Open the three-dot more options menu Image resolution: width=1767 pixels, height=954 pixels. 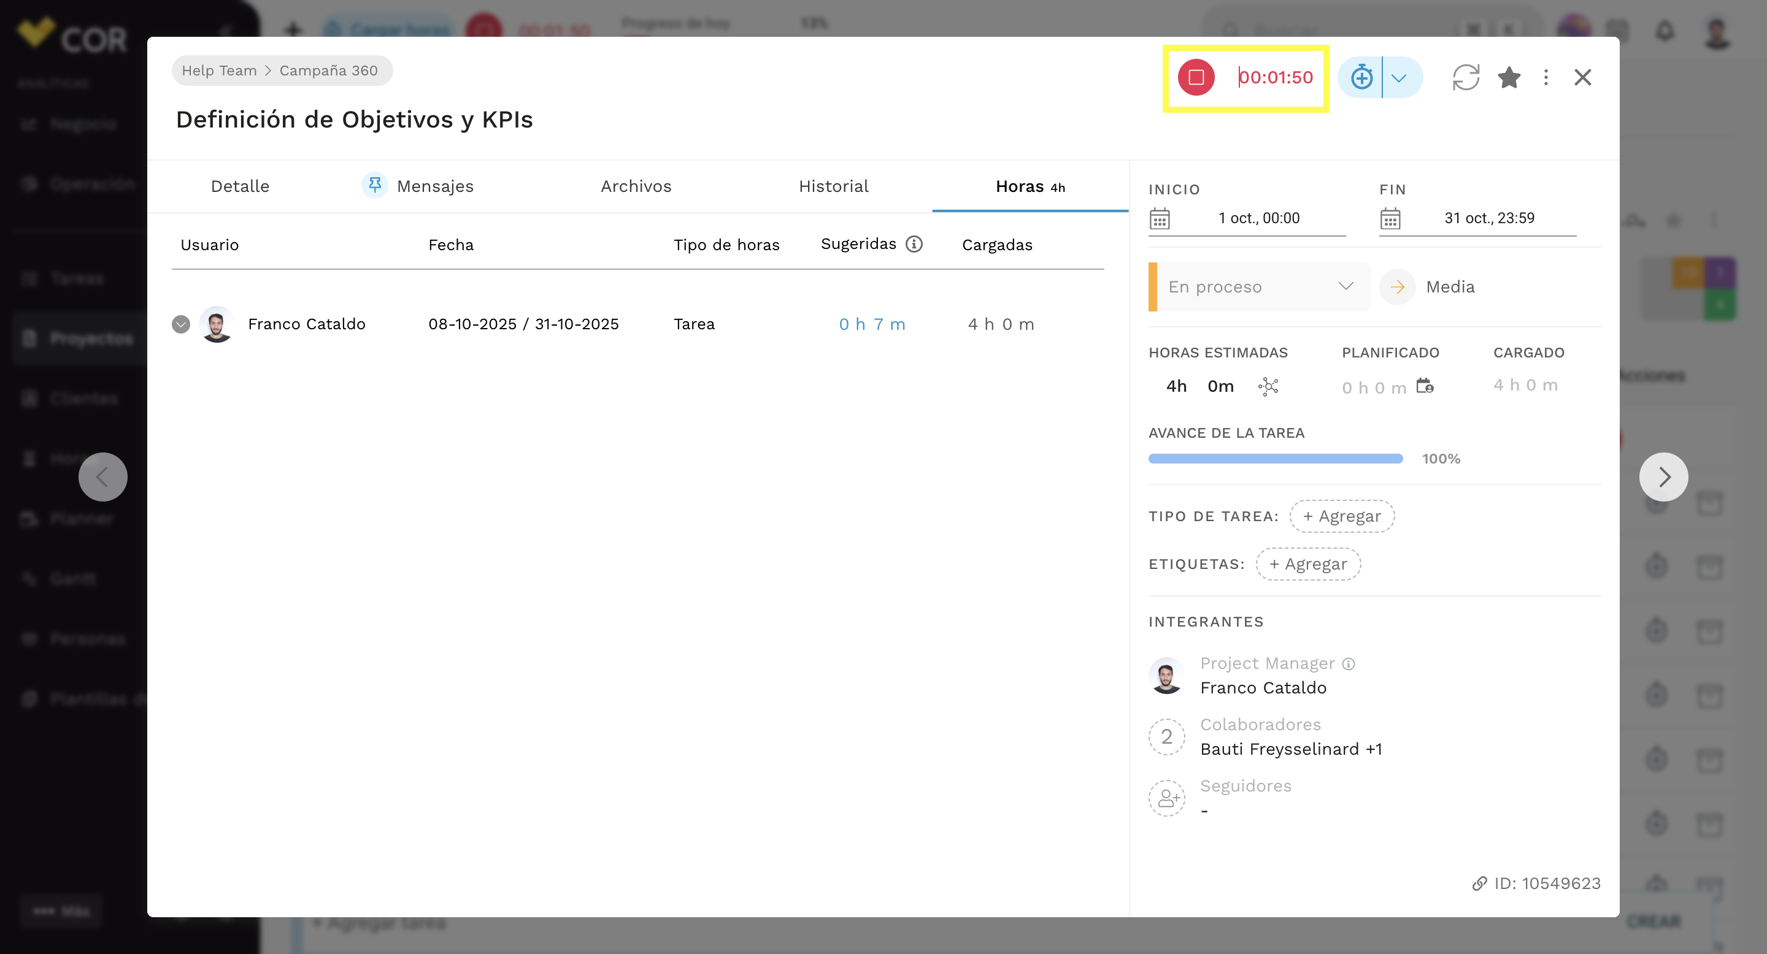click(1546, 77)
